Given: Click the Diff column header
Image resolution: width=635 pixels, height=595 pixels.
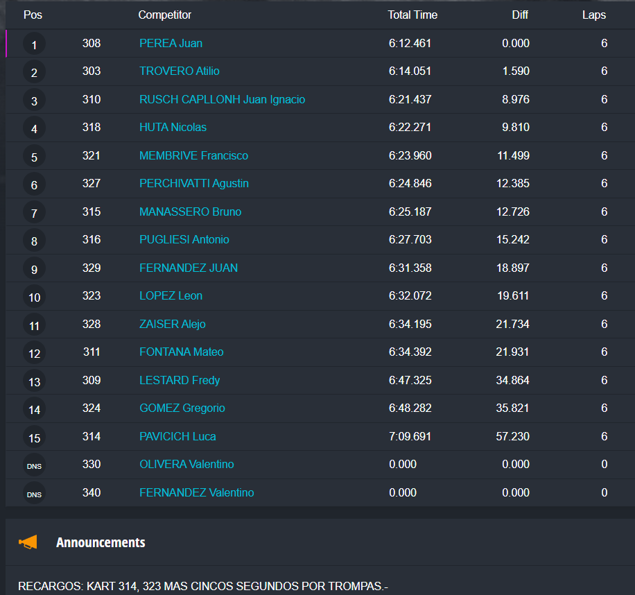Looking at the screenshot, I should [520, 15].
